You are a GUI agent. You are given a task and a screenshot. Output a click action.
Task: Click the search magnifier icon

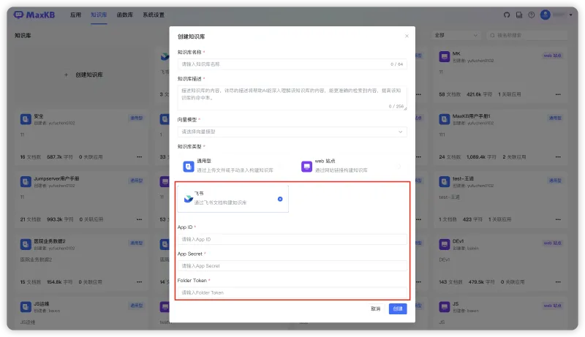pyautogui.click(x=492, y=35)
